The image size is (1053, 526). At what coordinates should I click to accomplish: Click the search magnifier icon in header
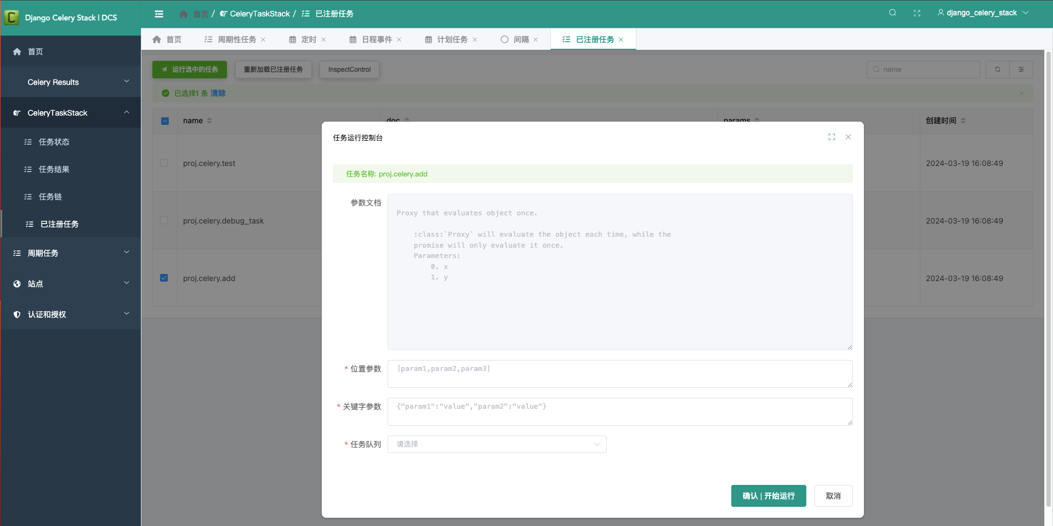click(x=892, y=13)
